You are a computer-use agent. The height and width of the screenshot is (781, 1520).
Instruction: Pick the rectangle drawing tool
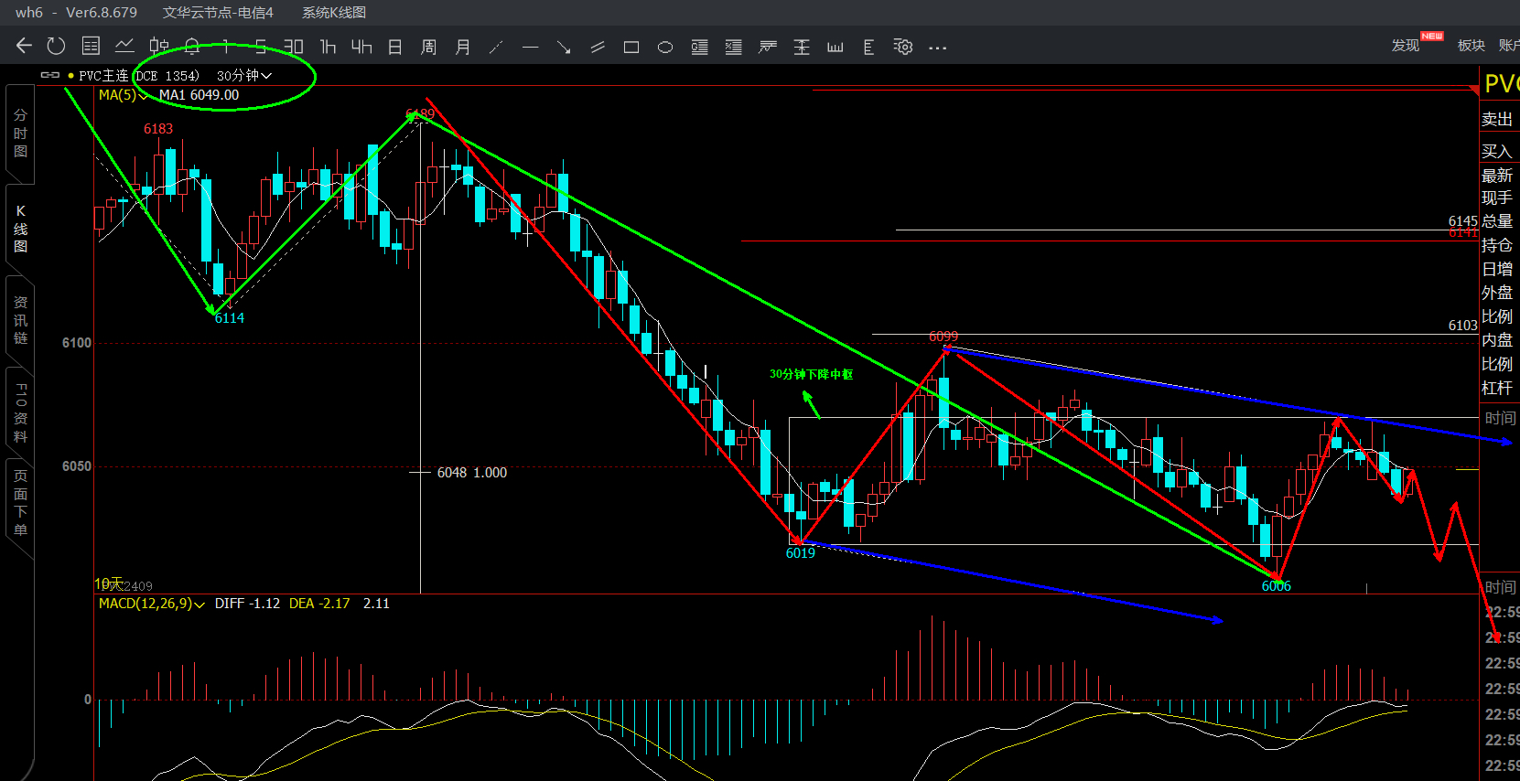click(x=631, y=47)
